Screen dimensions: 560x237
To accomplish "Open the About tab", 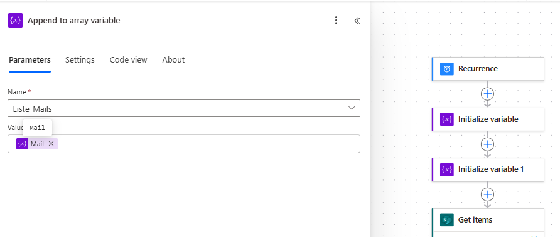I will click(173, 60).
